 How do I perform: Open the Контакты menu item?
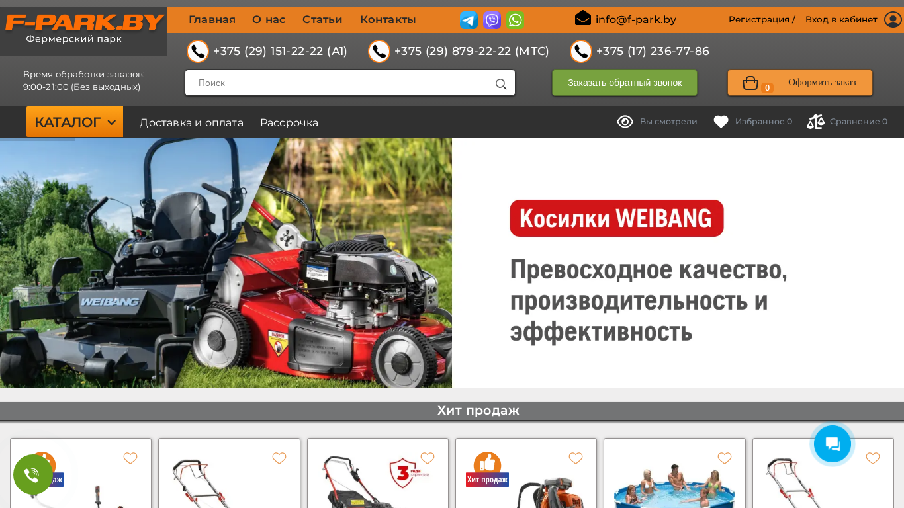[x=388, y=20]
